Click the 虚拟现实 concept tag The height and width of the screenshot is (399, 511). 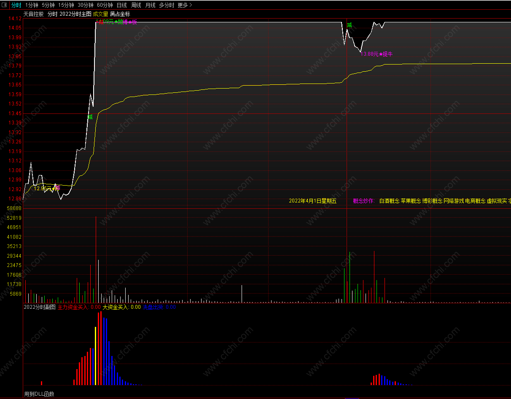497,201
